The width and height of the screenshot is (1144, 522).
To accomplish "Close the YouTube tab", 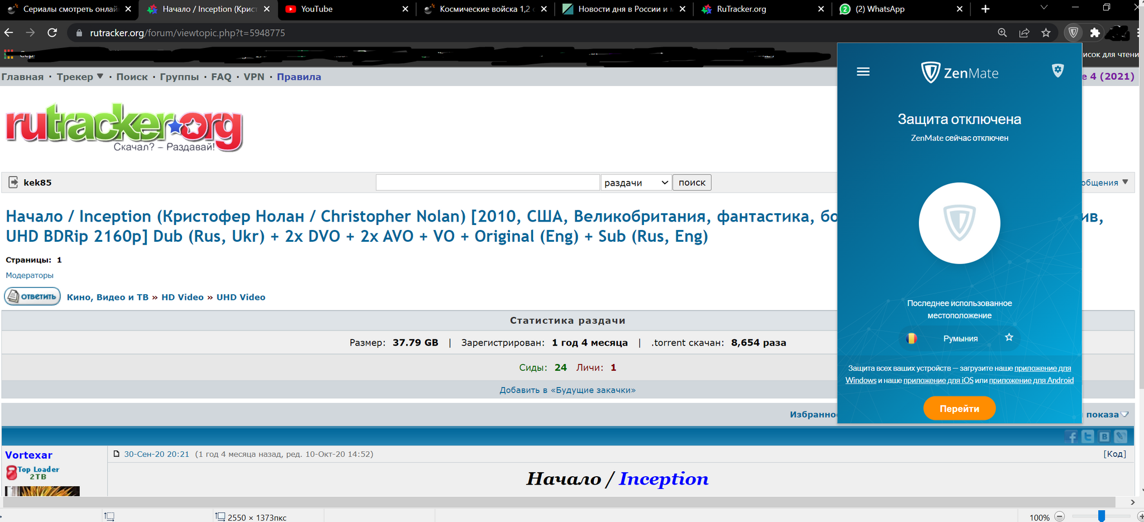I will (x=406, y=9).
